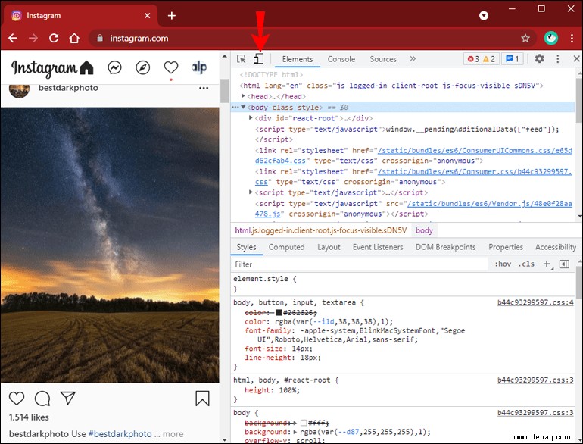Click the errors and warnings counter
This screenshot has height=444, width=583.
(481, 59)
